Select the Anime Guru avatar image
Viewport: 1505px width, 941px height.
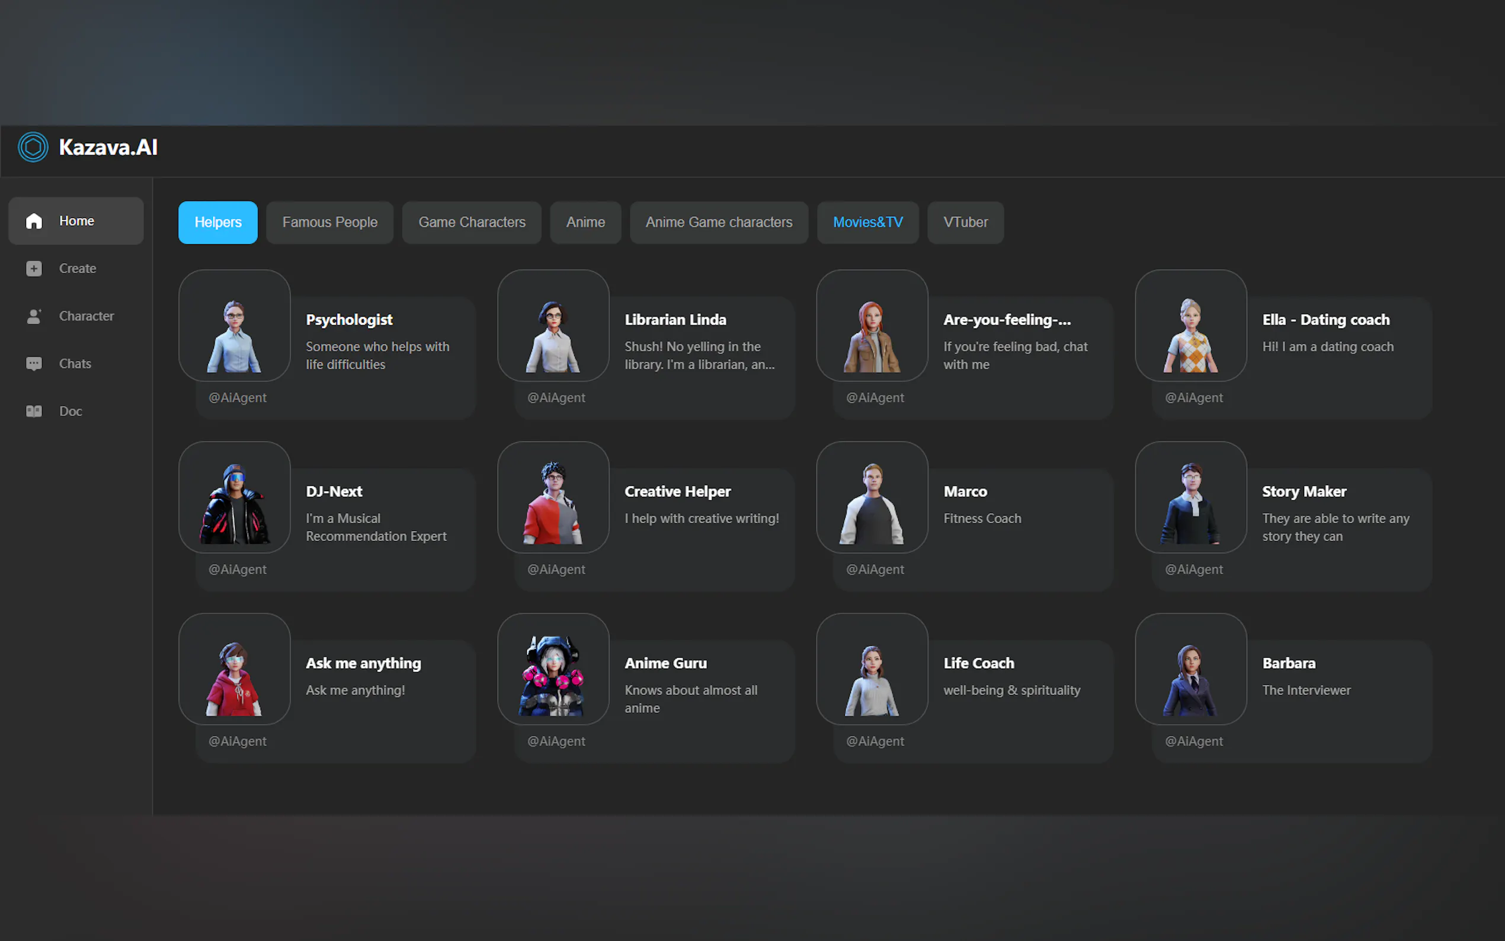(x=552, y=669)
